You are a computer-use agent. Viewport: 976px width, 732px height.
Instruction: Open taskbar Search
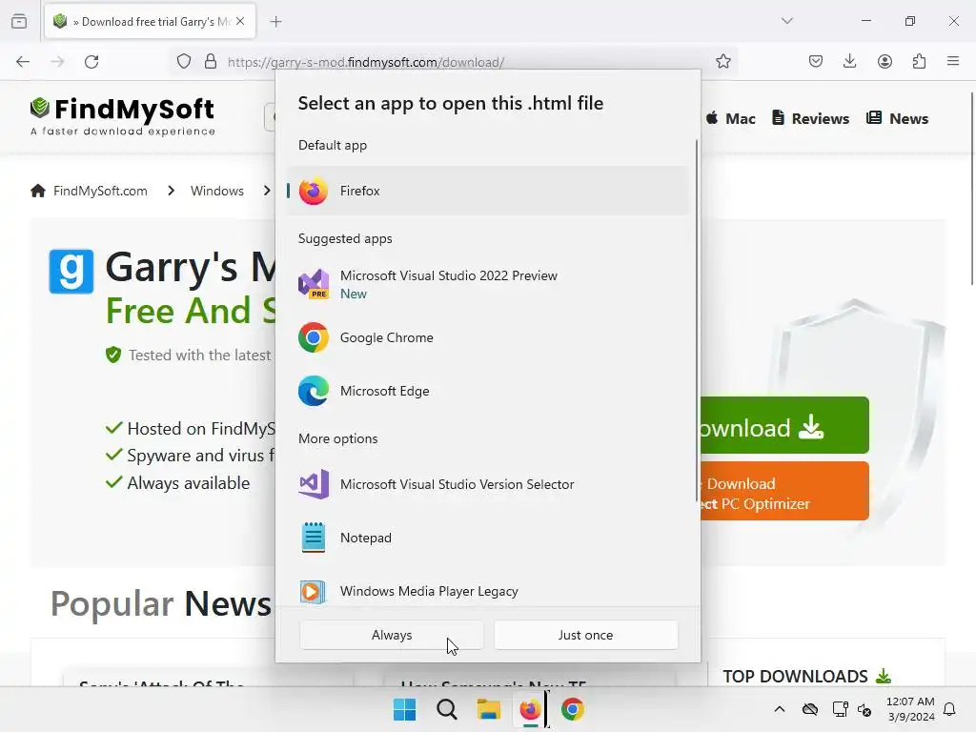(x=446, y=709)
